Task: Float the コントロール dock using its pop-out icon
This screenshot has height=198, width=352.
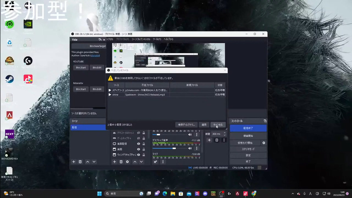Action: point(265,121)
